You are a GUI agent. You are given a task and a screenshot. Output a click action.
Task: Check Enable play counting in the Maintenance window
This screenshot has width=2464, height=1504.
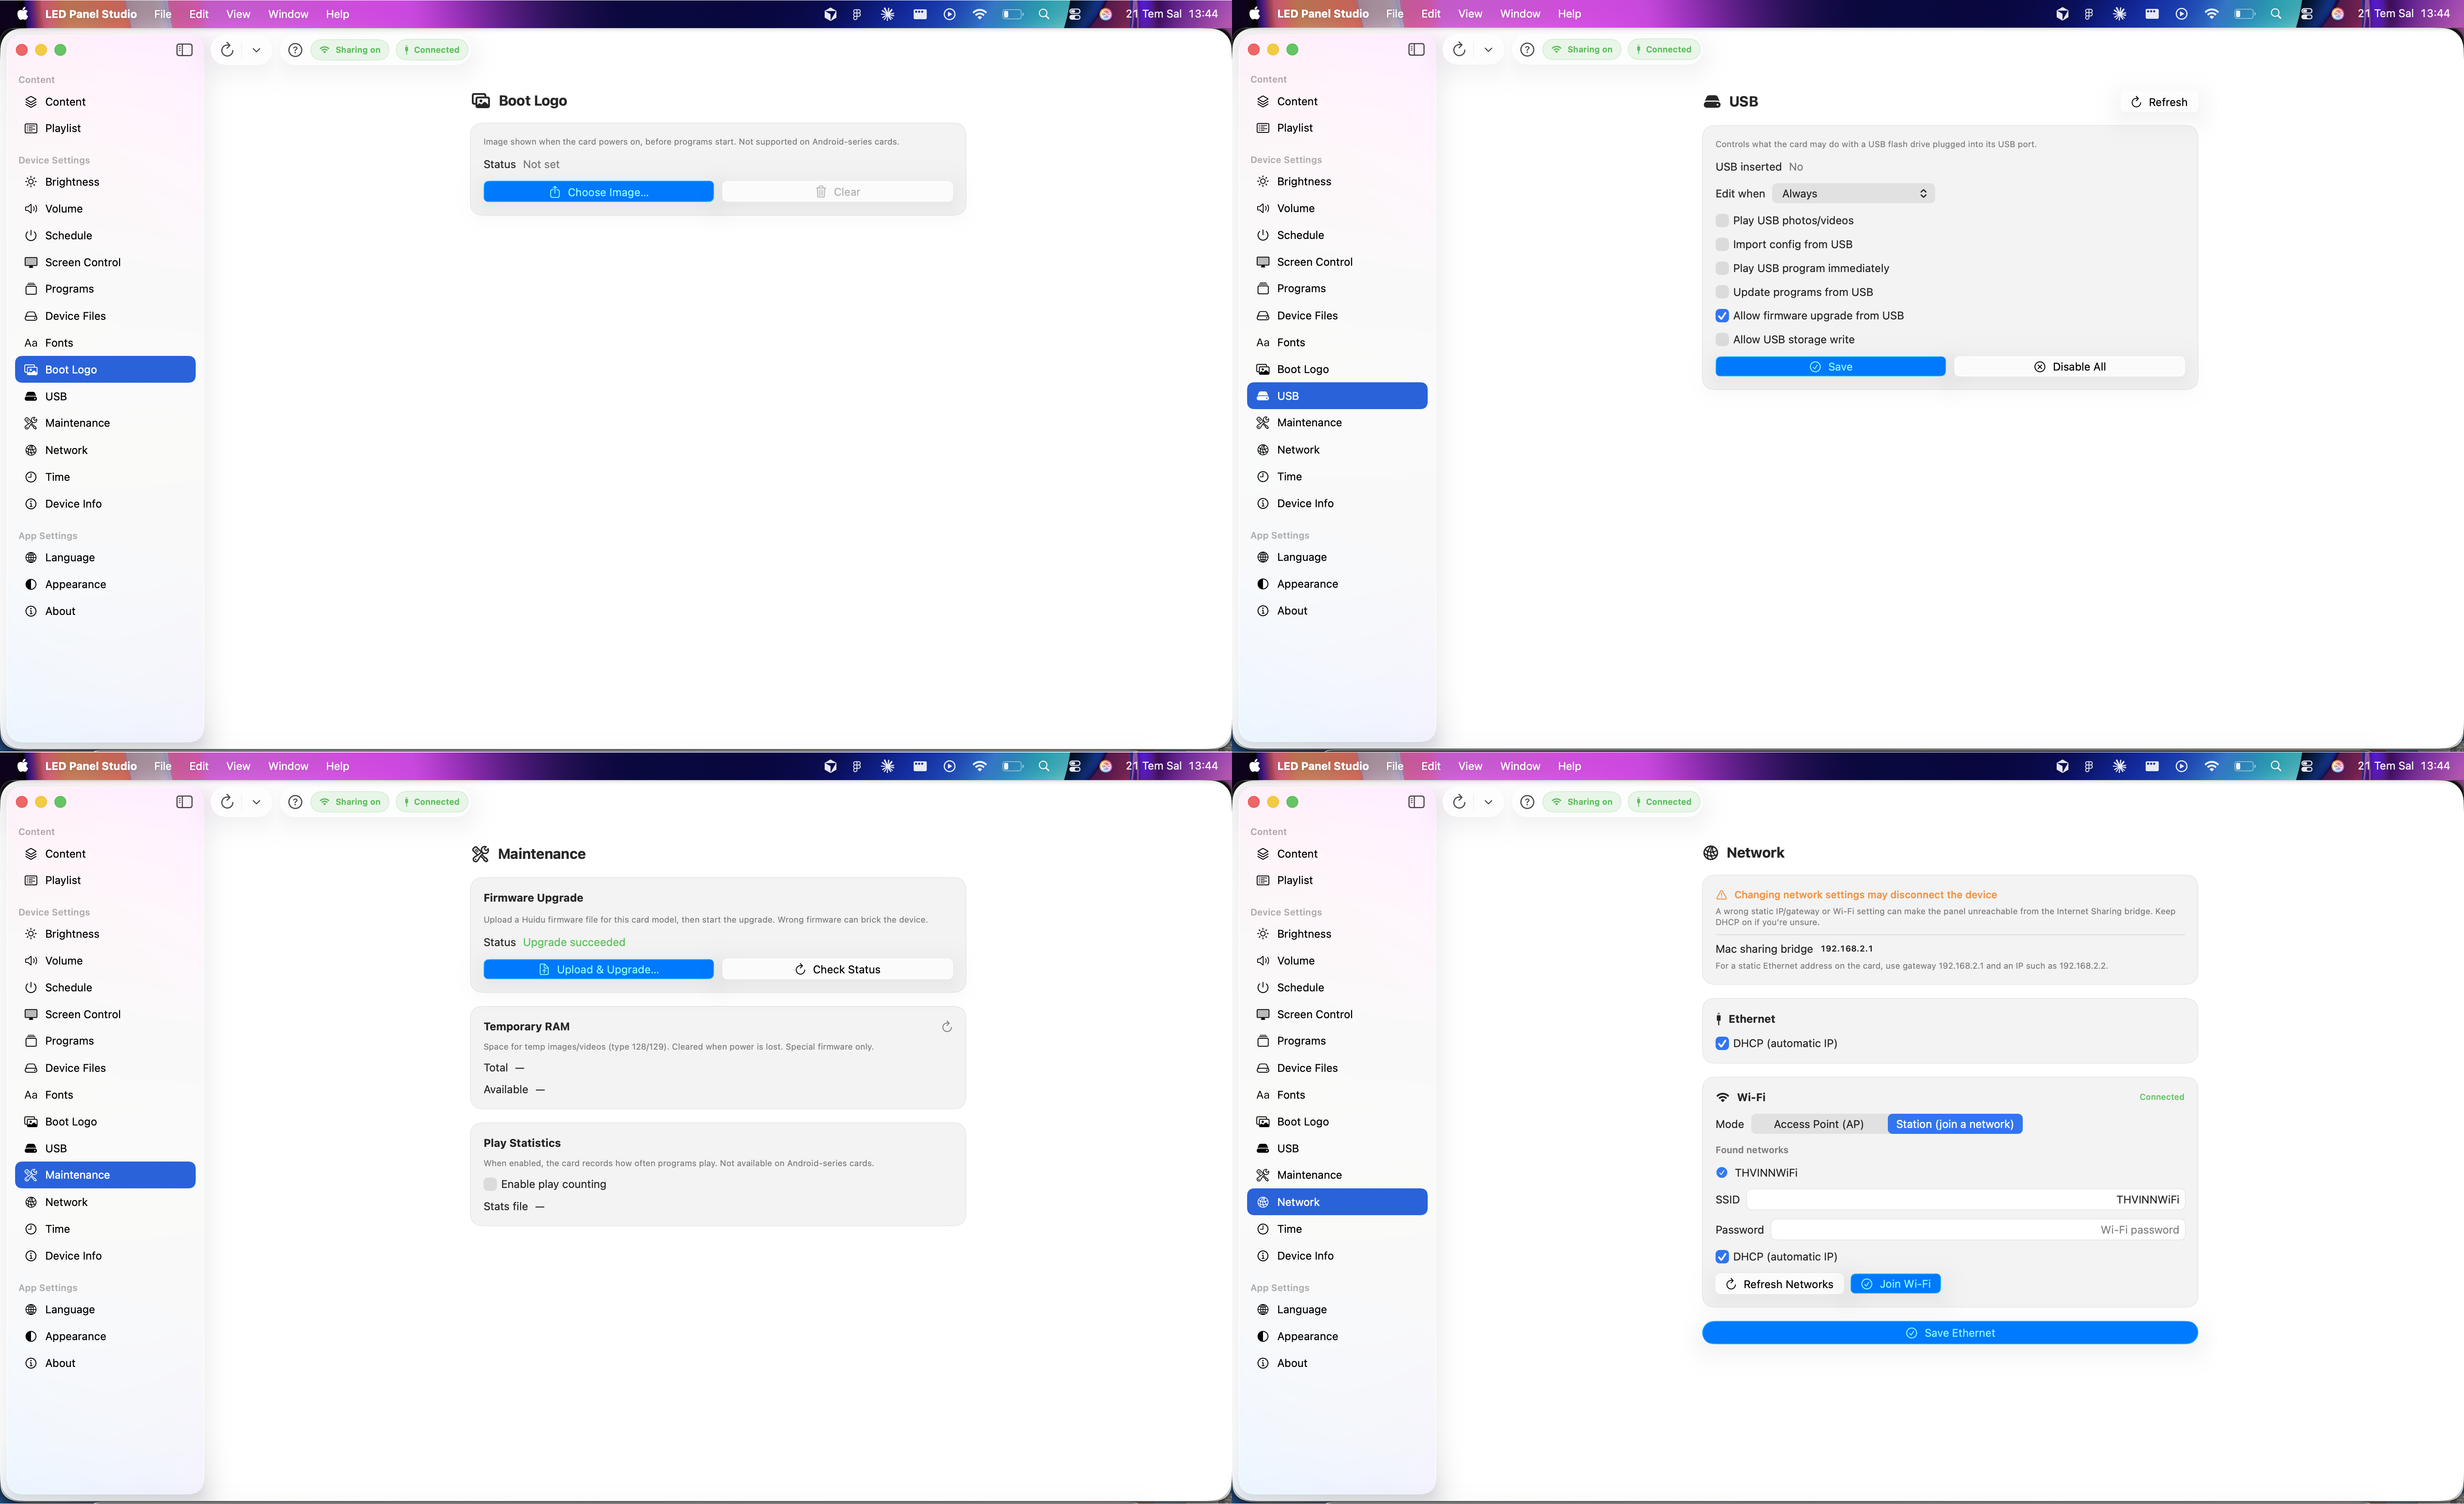coord(490,1184)
